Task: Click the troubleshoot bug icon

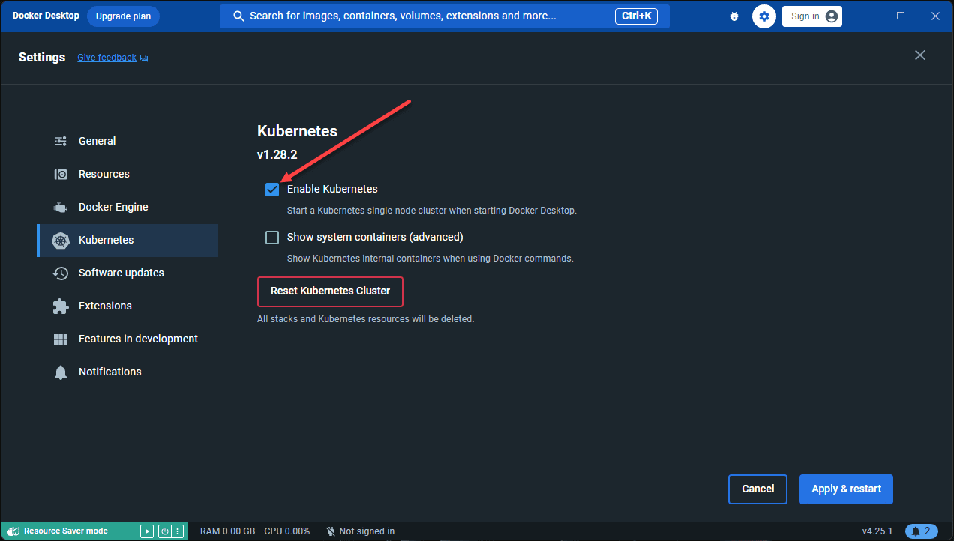Action: click(734, 16)
